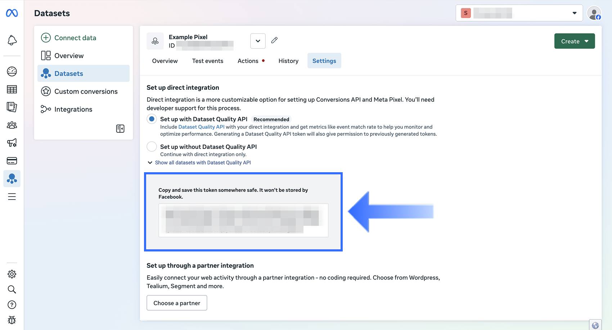
Task: Switch to the Overview tab
Action: (165, 61)
